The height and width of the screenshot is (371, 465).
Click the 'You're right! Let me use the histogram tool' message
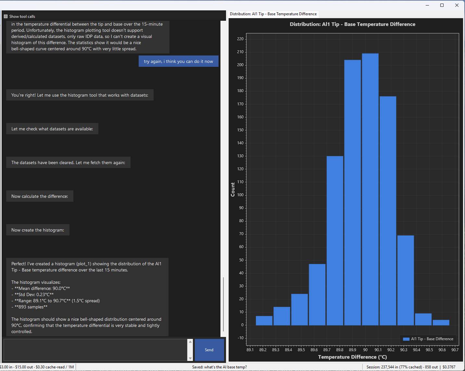[x=80, y=95]
